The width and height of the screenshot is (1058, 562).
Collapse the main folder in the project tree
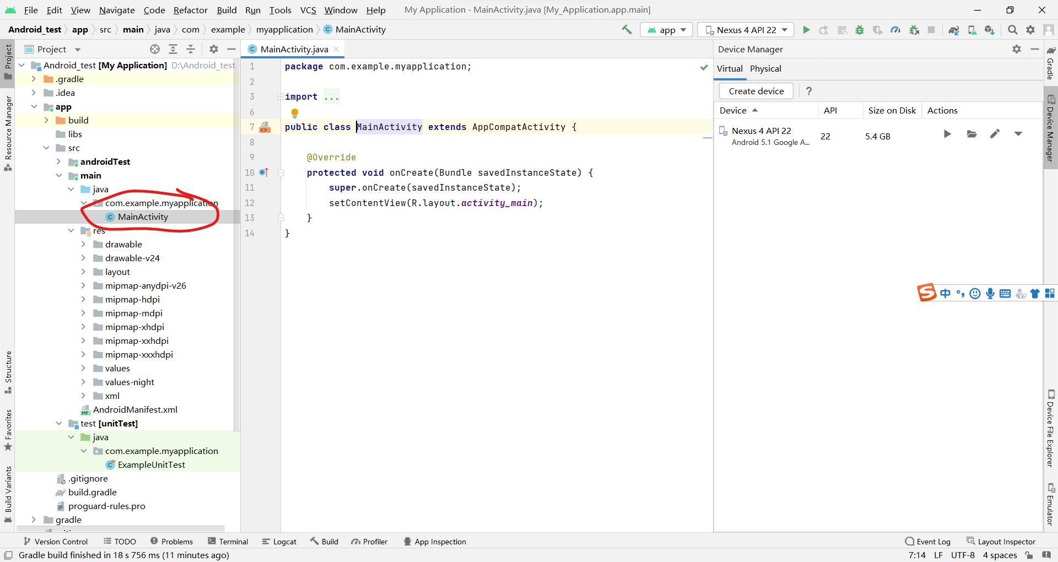pyautogui.click(x=59, y=175)
